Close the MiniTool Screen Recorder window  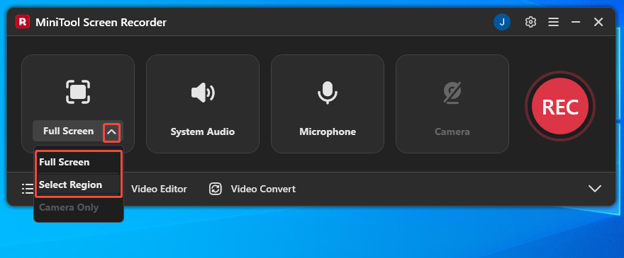598,22
